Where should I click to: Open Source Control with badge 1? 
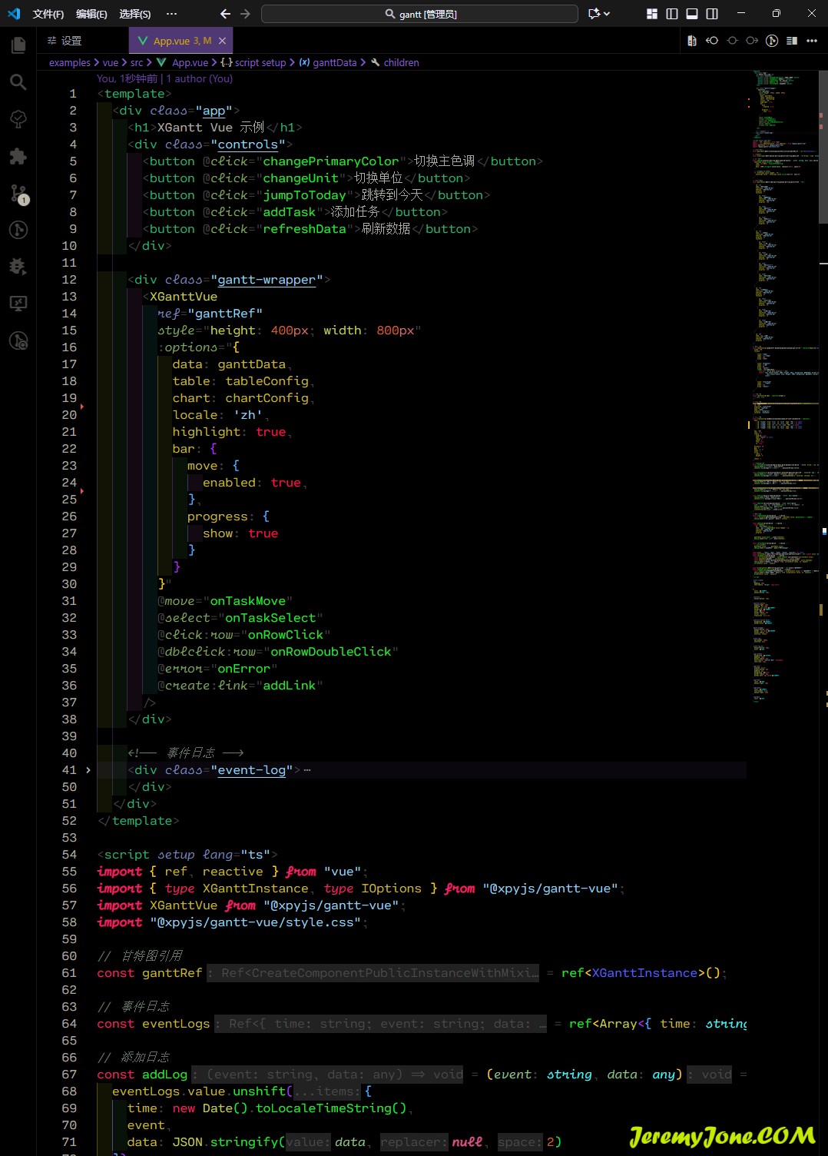18,194
